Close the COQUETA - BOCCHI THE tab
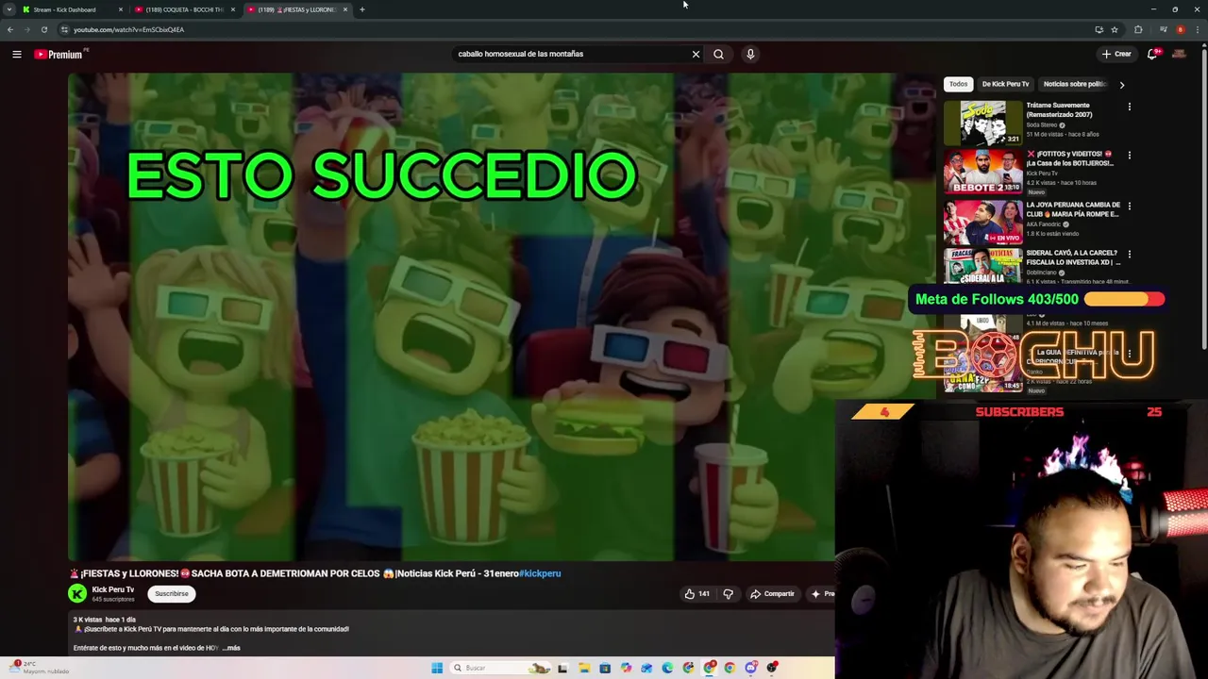 [x=233, y=9]
